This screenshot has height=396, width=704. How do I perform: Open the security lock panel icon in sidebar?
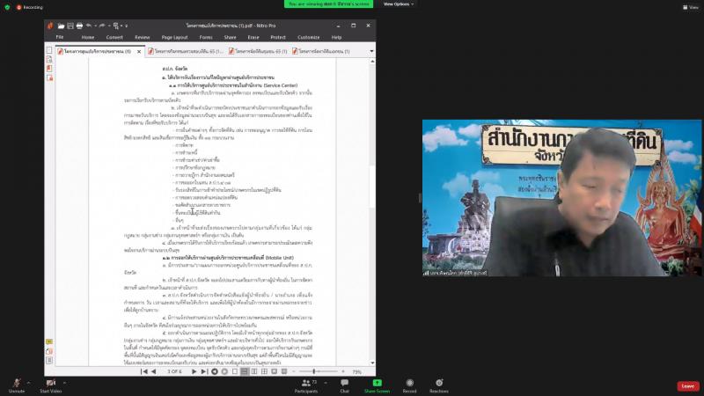49,78
